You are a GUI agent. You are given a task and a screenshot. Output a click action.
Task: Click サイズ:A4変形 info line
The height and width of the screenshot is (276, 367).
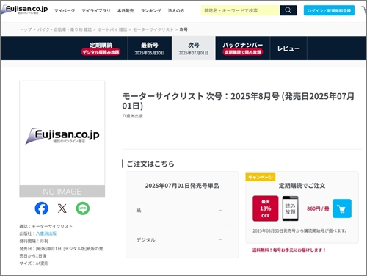(x=34, y=264)
